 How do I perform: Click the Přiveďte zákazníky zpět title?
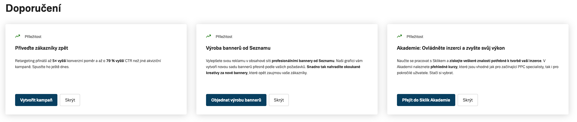pyautogui.click(x=41, y=48)
